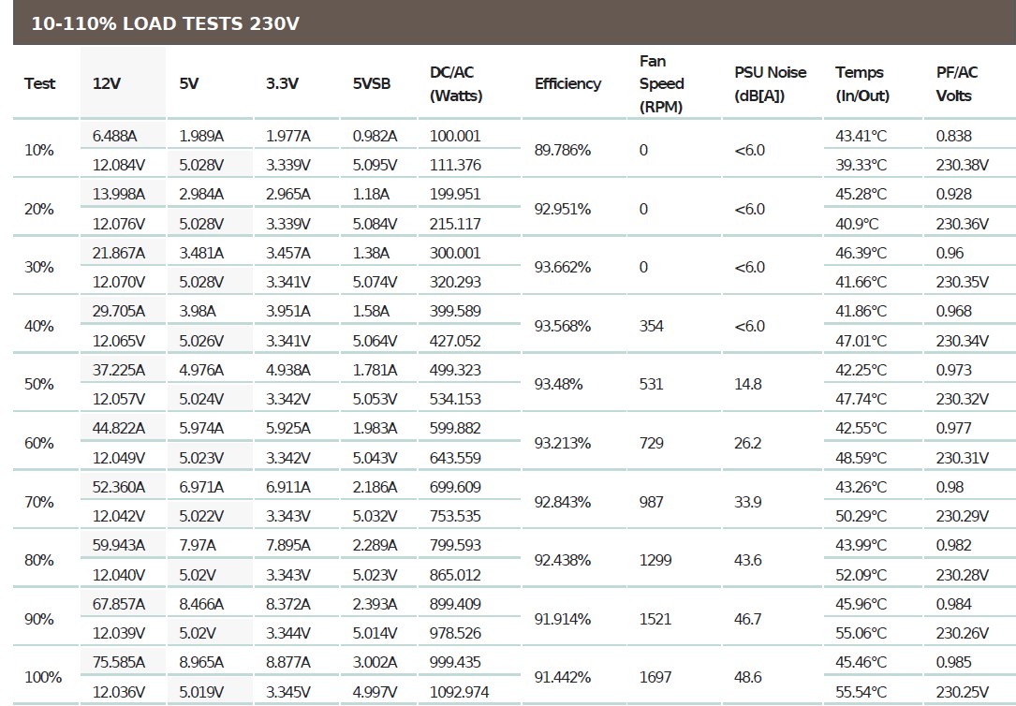Select the PSU Noise column header
Image resolution: width=1016 pixels, height=706 pixels.
pyautogui.click(x=770, y=83)
